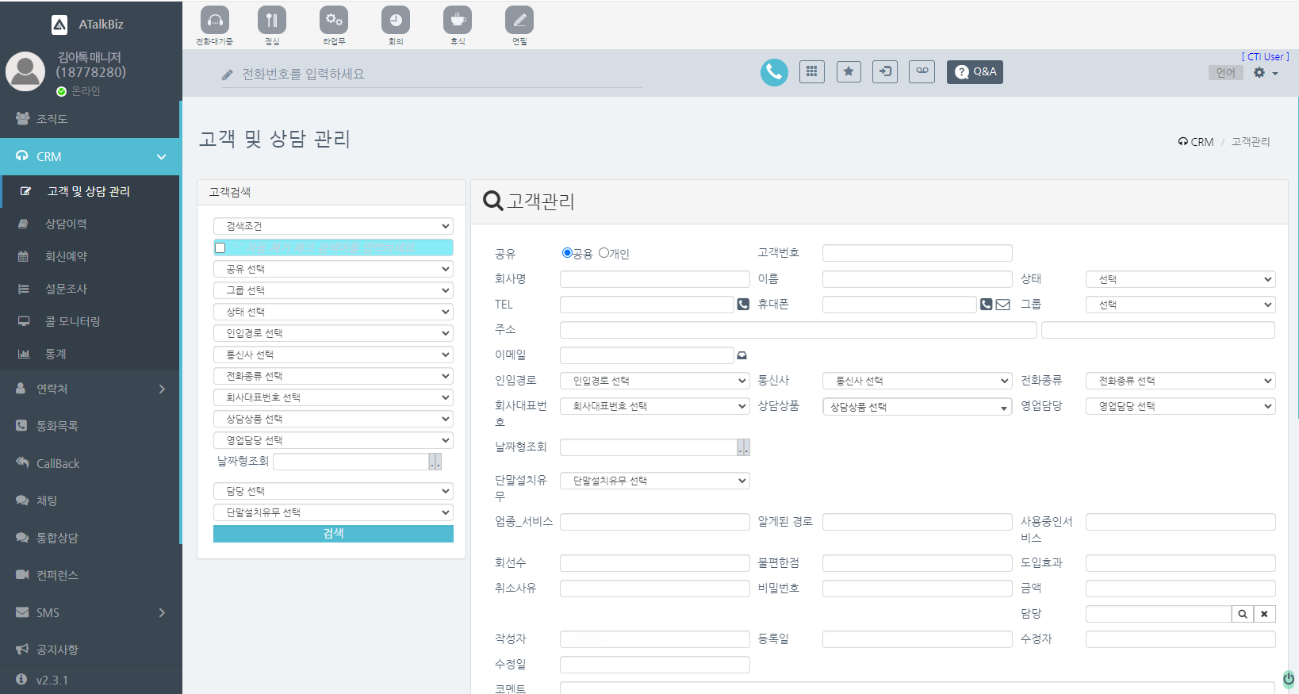The image size is (1299, 694).
Task: Open 영업담당 선택 dropdown in 고객관리 form
Action: 1181,406
